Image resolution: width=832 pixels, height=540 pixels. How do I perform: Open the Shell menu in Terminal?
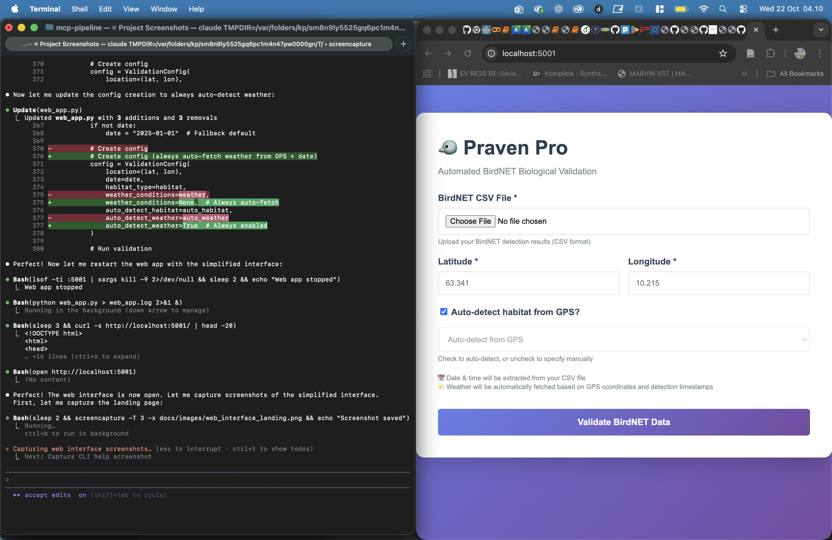(79, 9)
